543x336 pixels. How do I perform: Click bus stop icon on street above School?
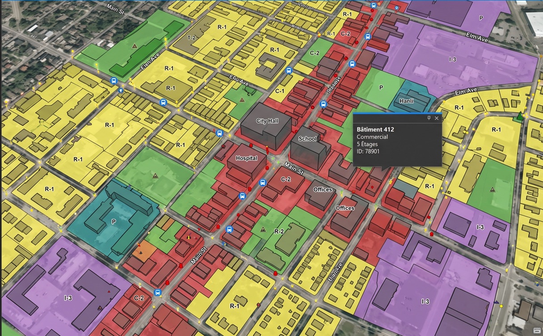point(324,104)
